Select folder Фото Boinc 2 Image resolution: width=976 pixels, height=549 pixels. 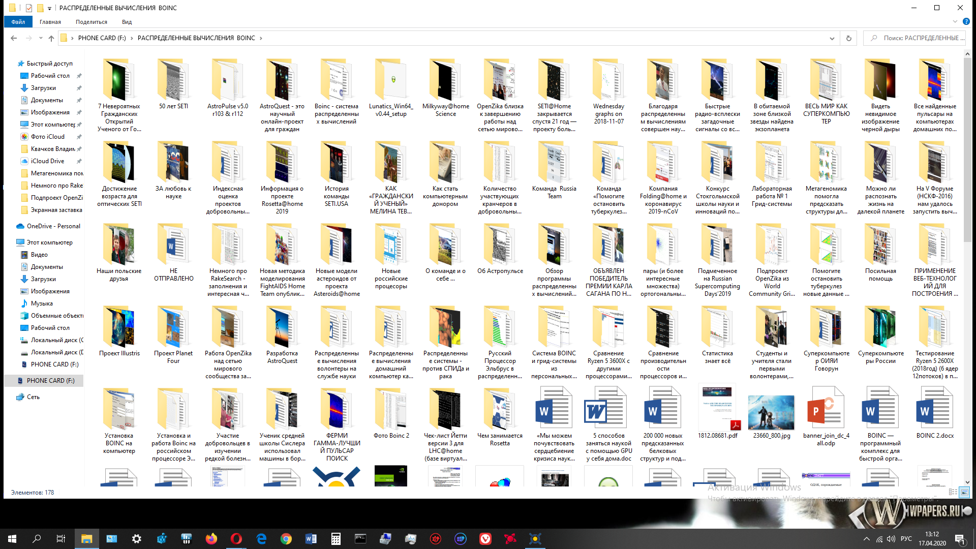point(391,413)
